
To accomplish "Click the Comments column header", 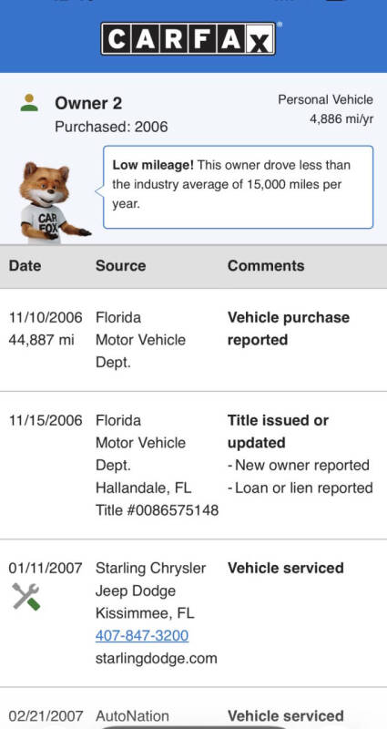I will (x=266, y=266).
